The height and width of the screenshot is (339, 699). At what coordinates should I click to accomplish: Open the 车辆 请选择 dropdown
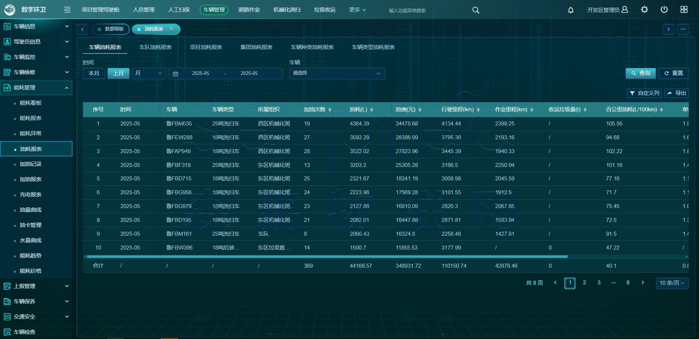[x=337, y=73]
